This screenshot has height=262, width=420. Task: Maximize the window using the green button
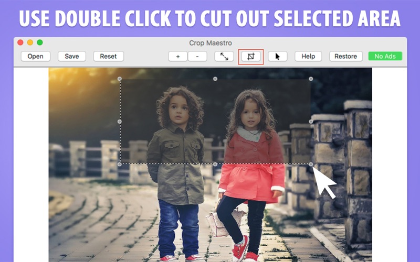(40, 42)
